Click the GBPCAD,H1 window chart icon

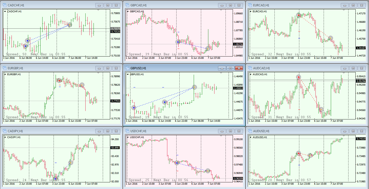pyautogui.click(x=128, y=5)
